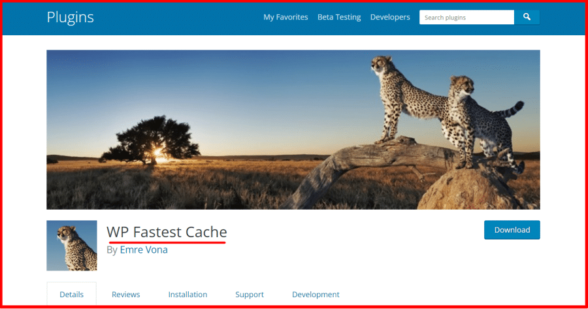Go to the Beta Testing page

coord(339,17)
